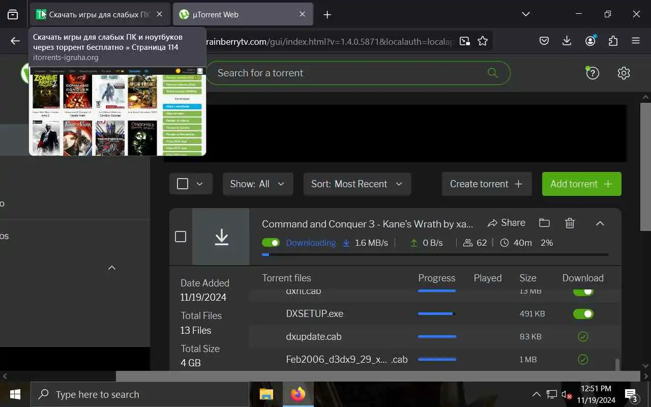Click the Download column header
The width and height of the screenshot is (651, 407).
583,278
